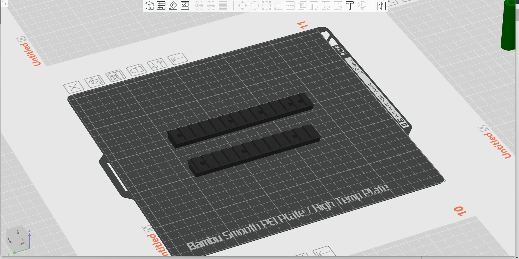The height and width of the screenshot is (259, 519).
Task: Open Supports painting tool
Action: pos(314,6)
